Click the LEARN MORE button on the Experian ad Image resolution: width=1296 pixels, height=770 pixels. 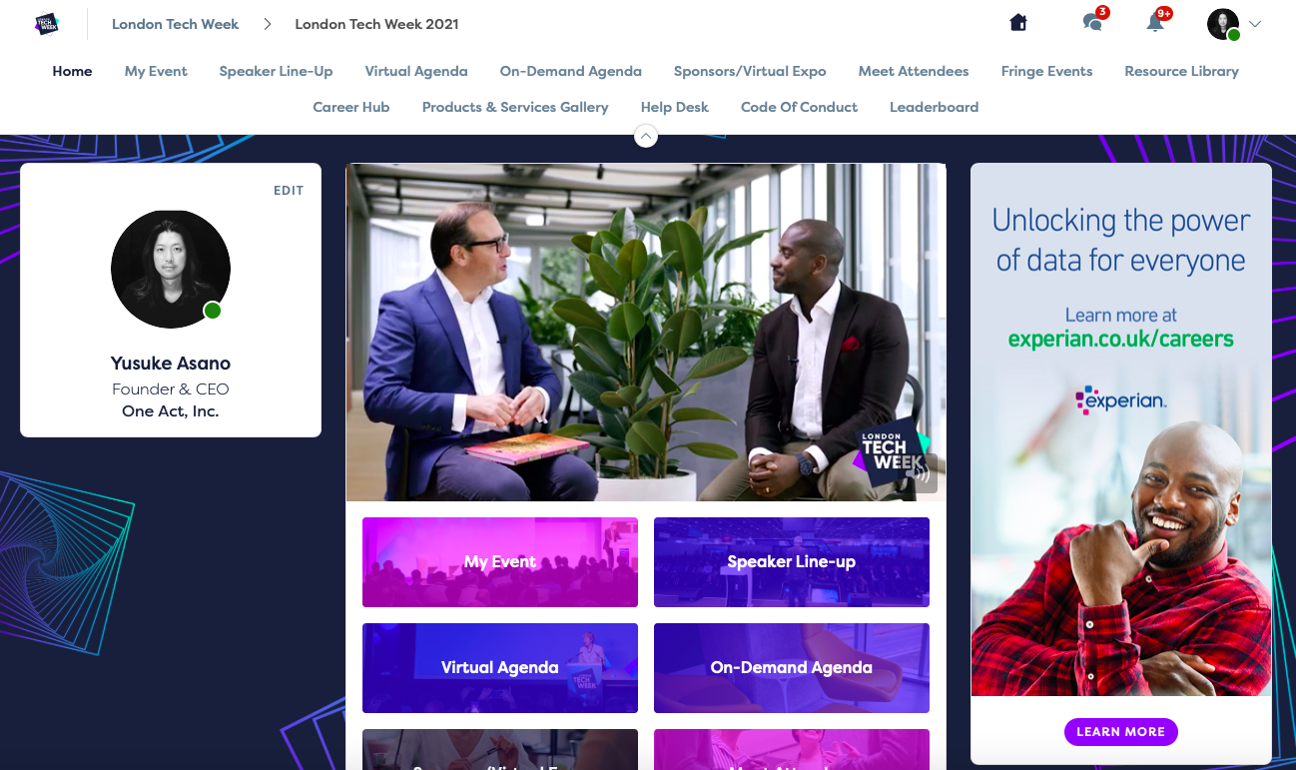tap(1121, 732)
